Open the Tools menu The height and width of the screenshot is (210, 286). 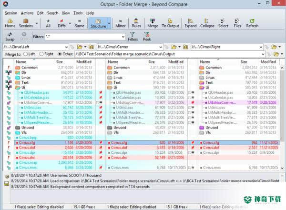tap(78, 13)
